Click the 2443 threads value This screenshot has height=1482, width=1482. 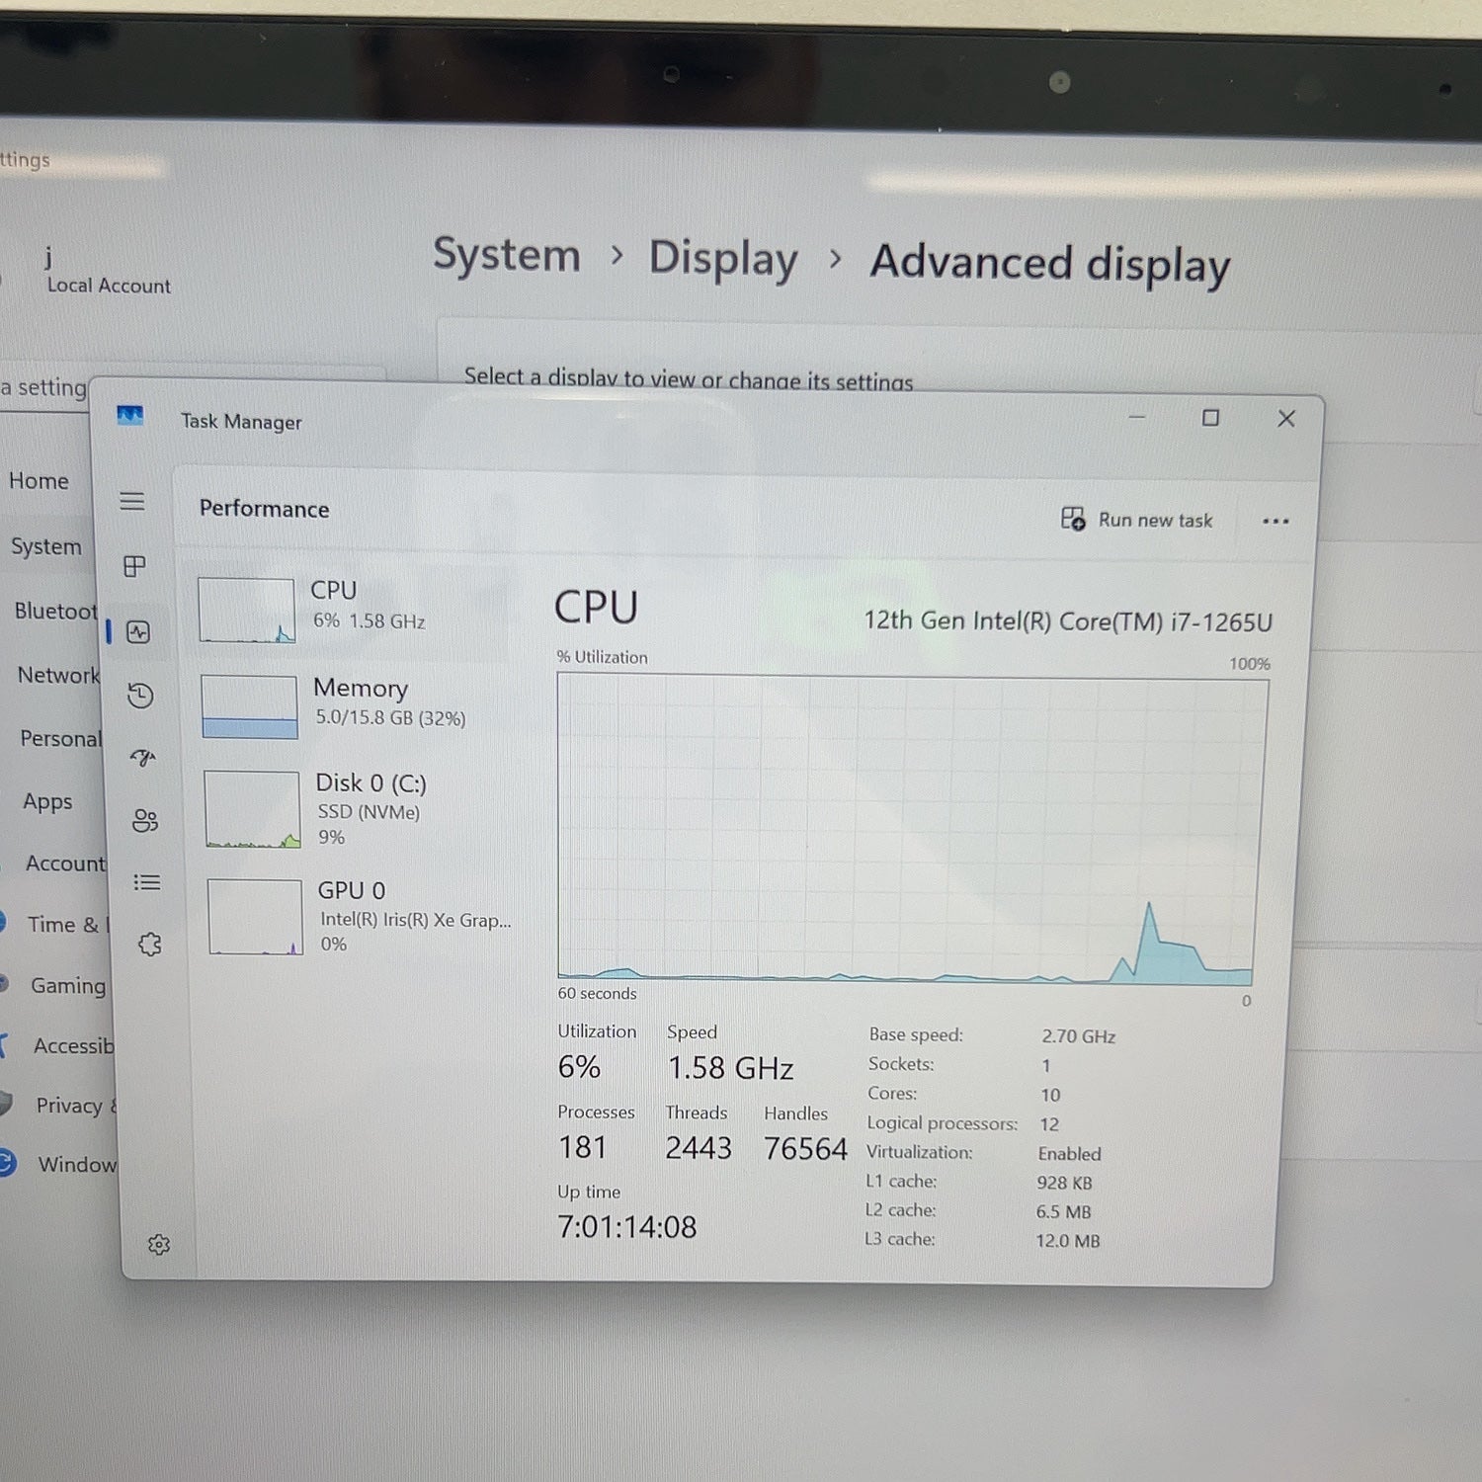[x=698, y=1148]
